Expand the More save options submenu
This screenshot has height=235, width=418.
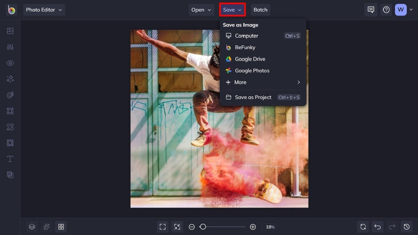pyautogui.click(x=263, y=82)
